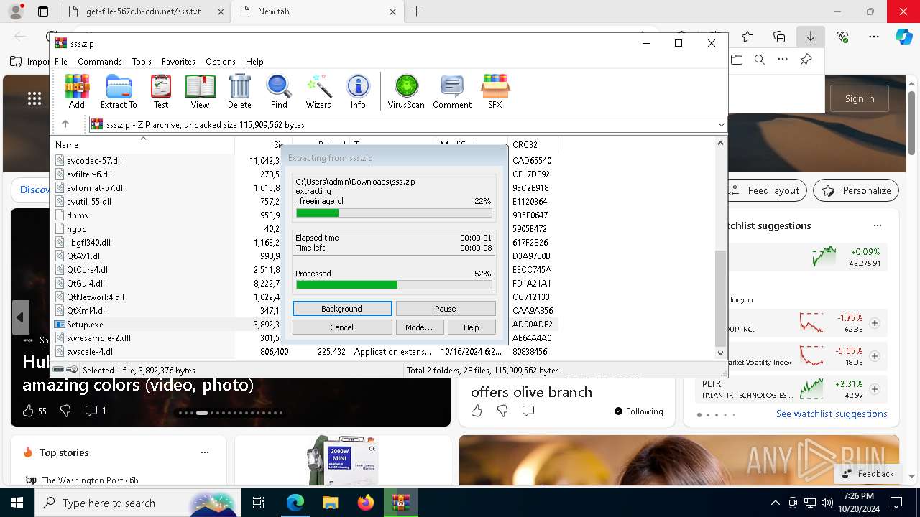
Task: Open a new browser tab with plus
Action: [x=417, y=11]
